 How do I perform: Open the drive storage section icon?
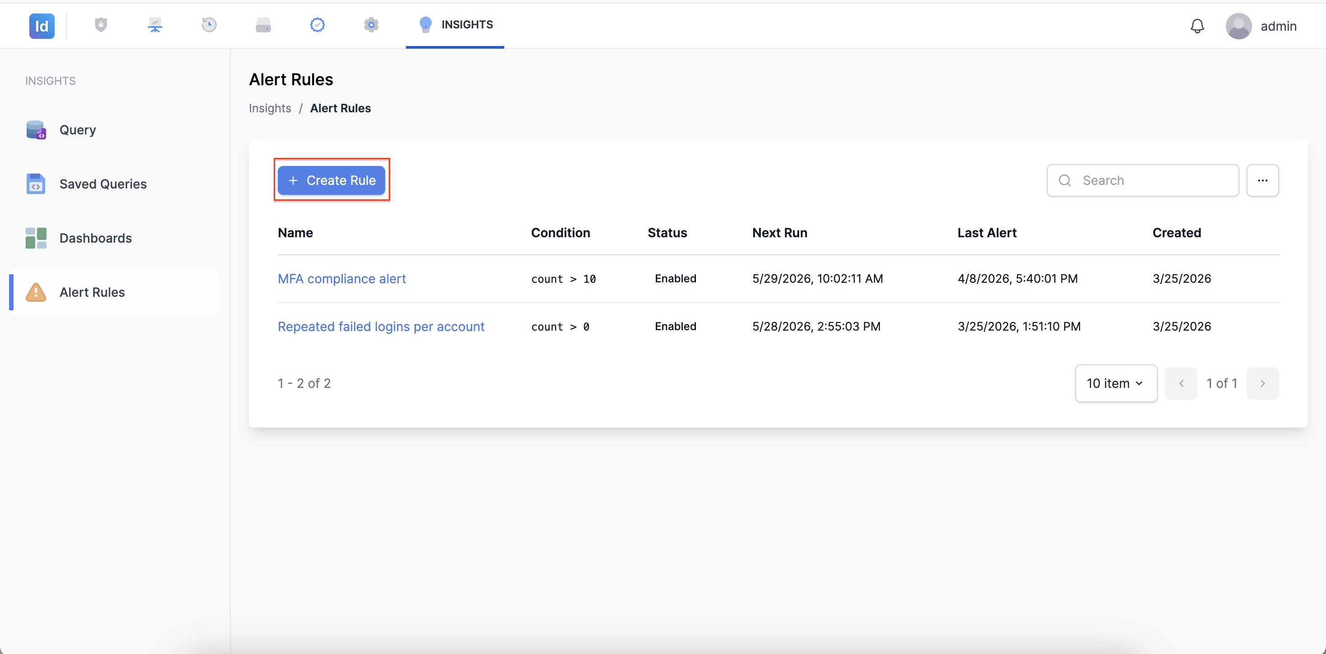tap(263, 25)
